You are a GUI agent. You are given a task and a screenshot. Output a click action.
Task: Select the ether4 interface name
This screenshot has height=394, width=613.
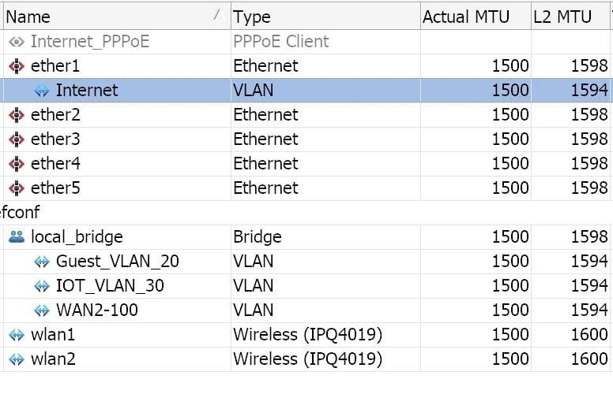55,163
